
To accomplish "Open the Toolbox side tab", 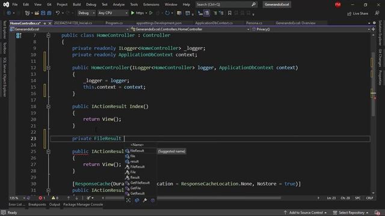I will click(4, 48).
